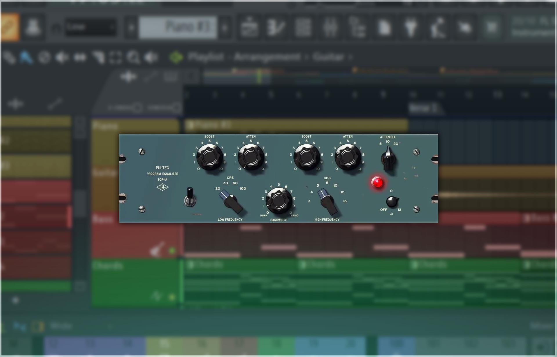Adjust the high frequency Boost knob
The width and height of the screenshot is (557, 357).
(x=306, y=157)
